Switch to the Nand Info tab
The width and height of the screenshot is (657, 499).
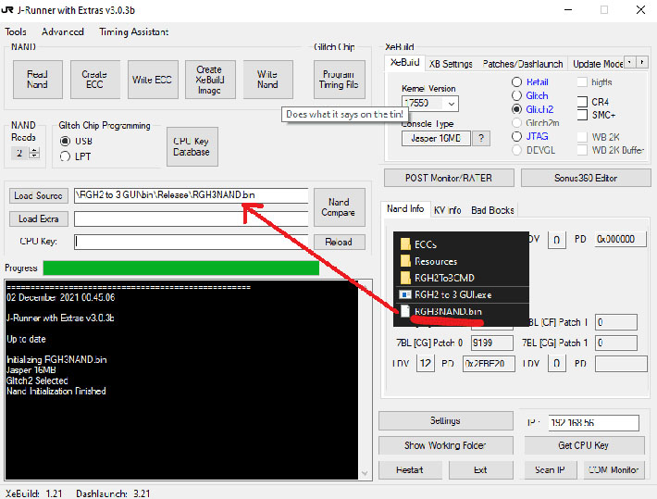pos(405,209)
